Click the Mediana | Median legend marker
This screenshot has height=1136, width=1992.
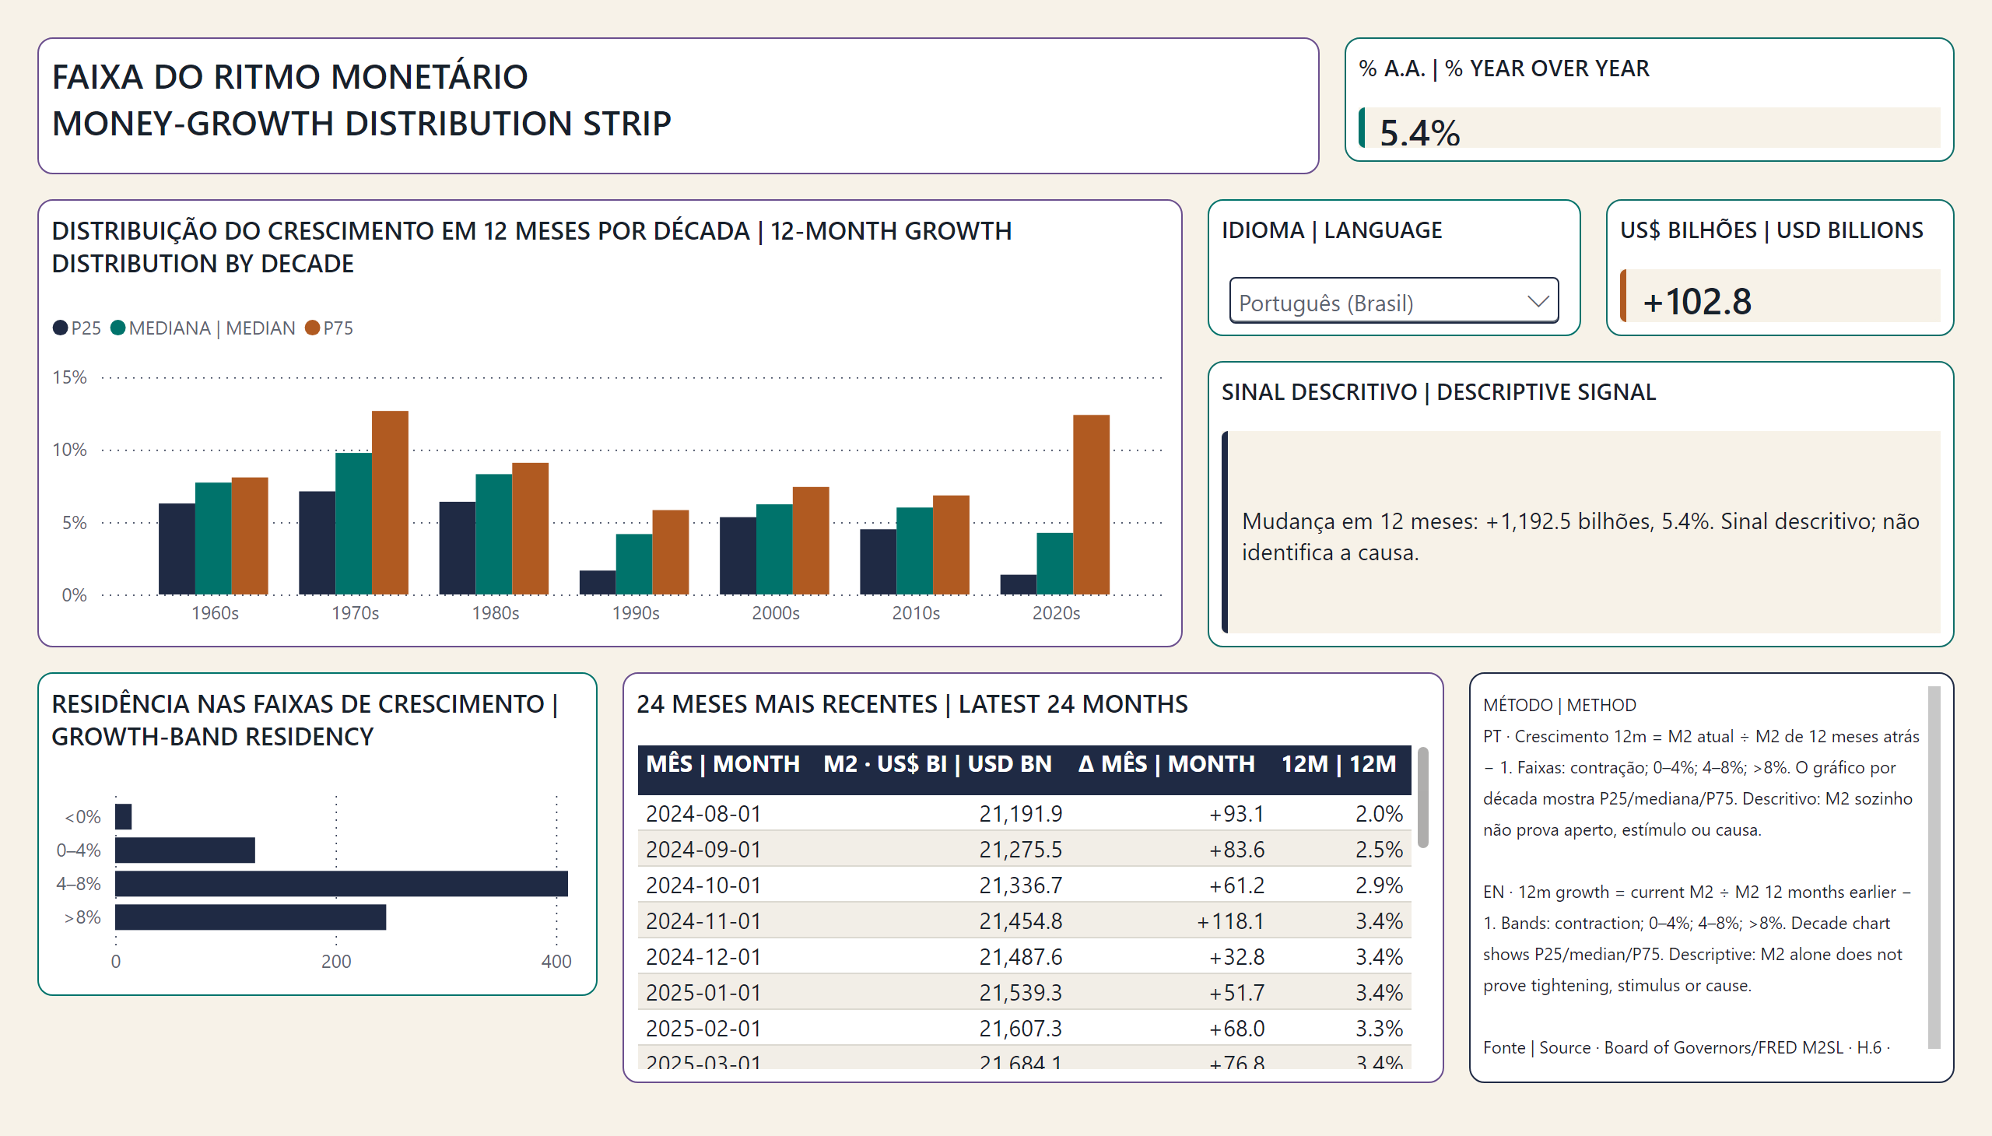[117, 328]
